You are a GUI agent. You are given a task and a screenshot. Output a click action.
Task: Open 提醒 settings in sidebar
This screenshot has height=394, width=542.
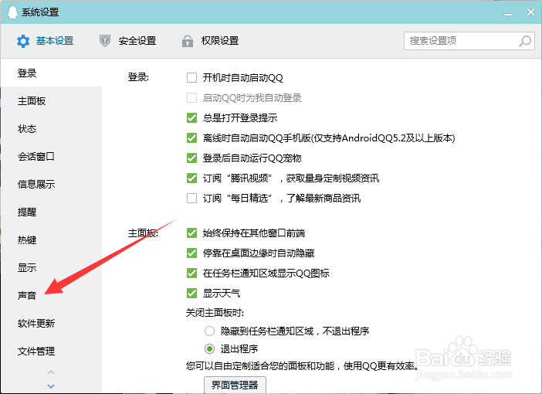point(52,212)
